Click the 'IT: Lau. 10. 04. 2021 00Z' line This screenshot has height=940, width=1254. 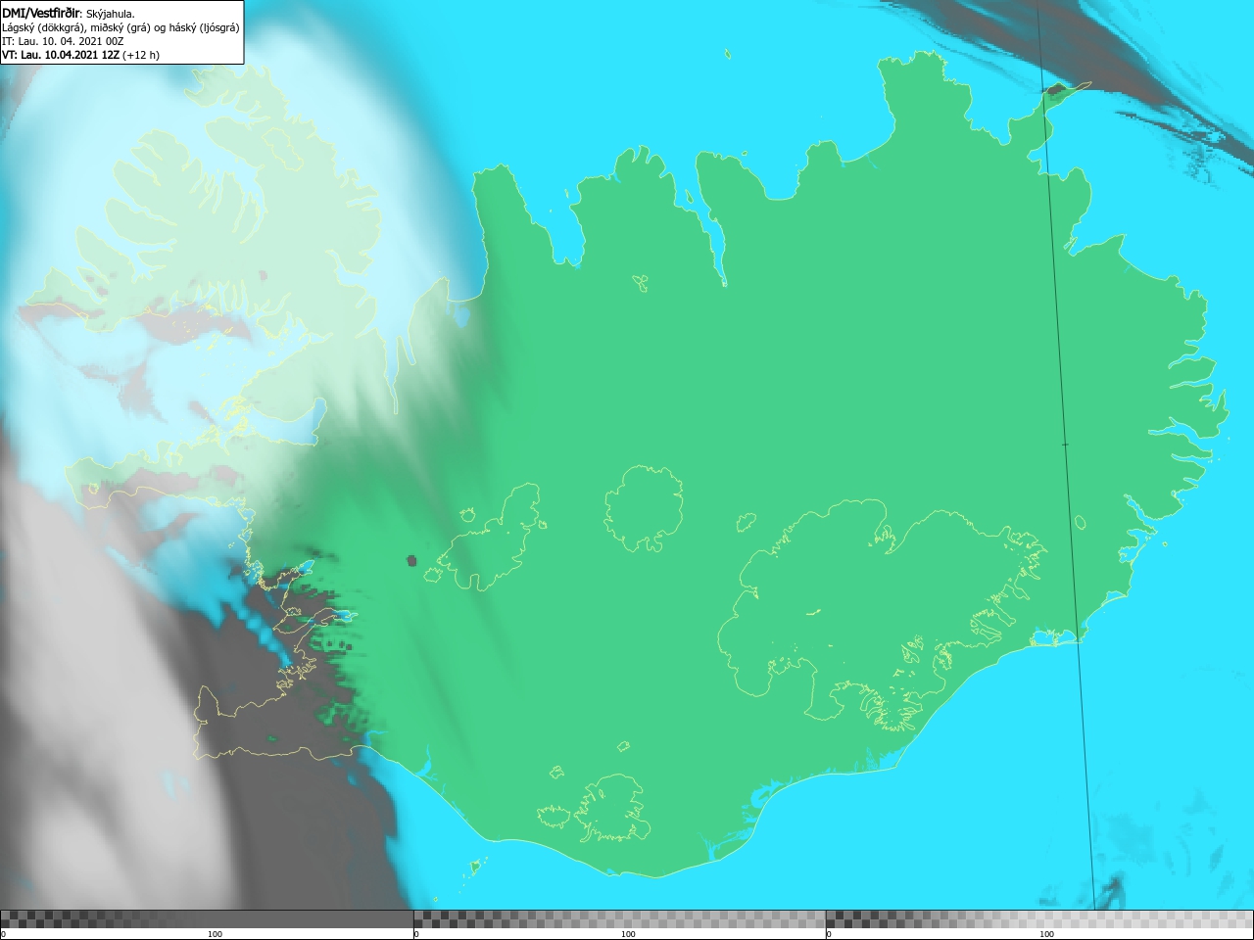coord(63,41)
